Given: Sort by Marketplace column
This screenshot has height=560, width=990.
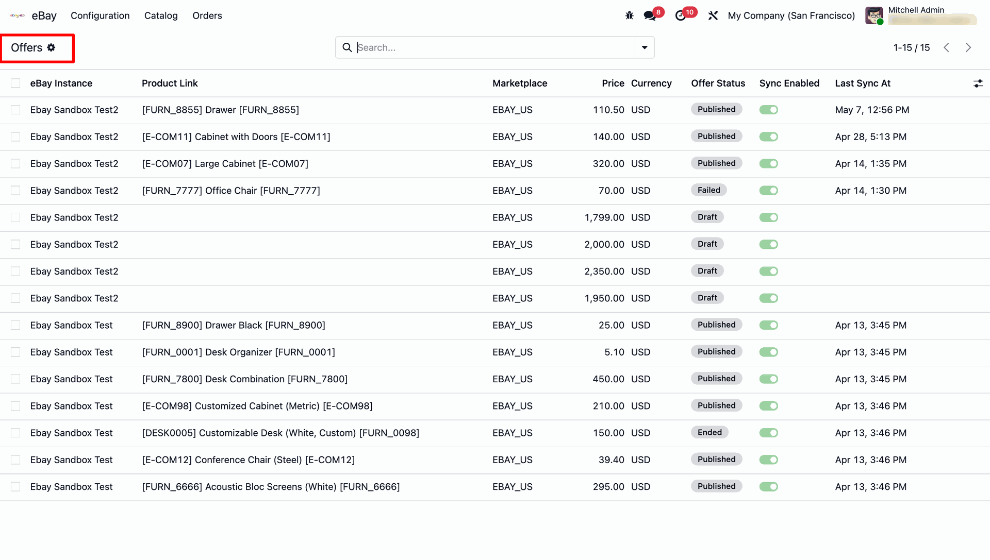Looking at the screenshot, I should coord(520,83).
